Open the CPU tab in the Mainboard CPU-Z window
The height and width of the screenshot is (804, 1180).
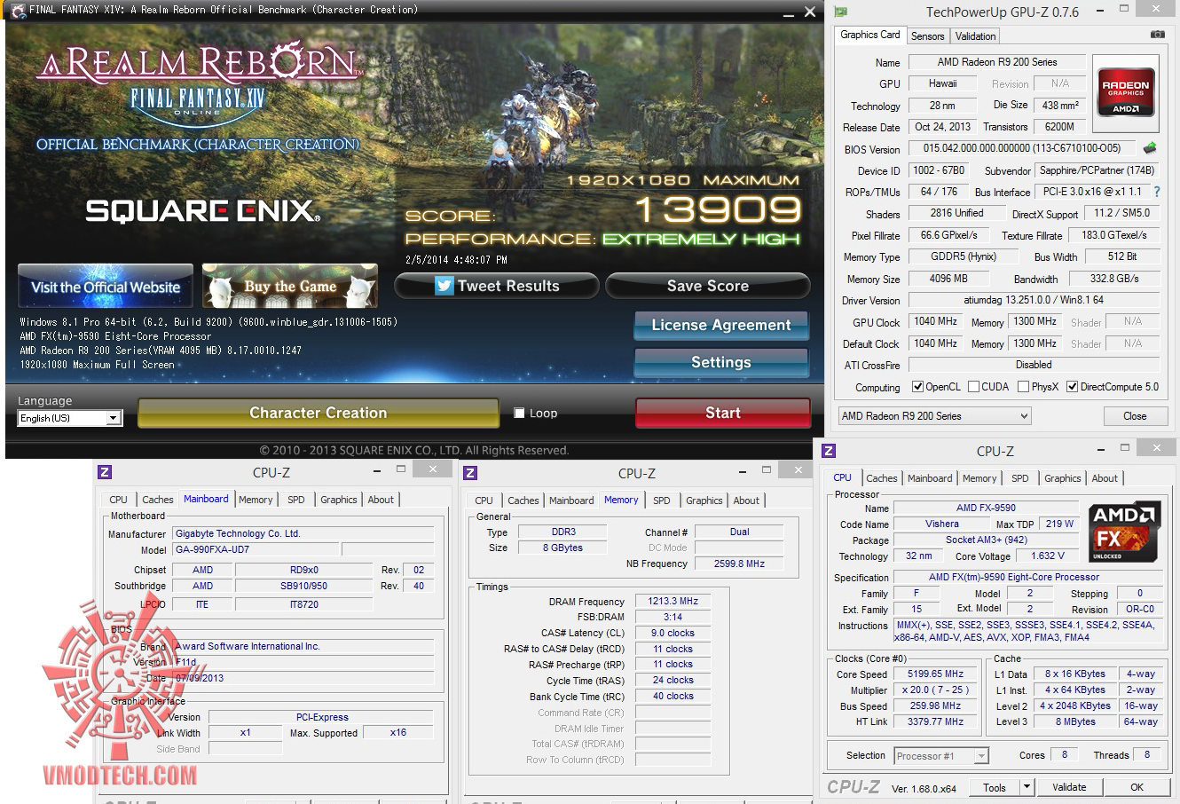tap(119, 500)
